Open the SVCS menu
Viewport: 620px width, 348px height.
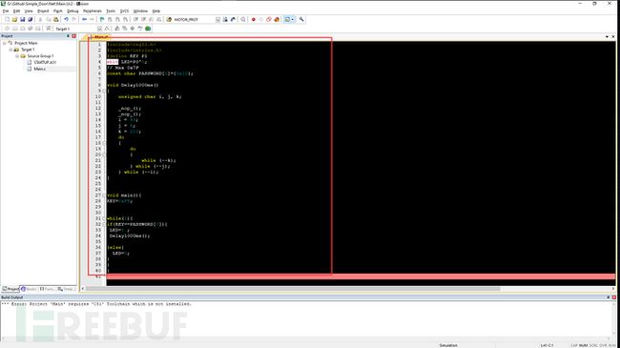(124, 11)
